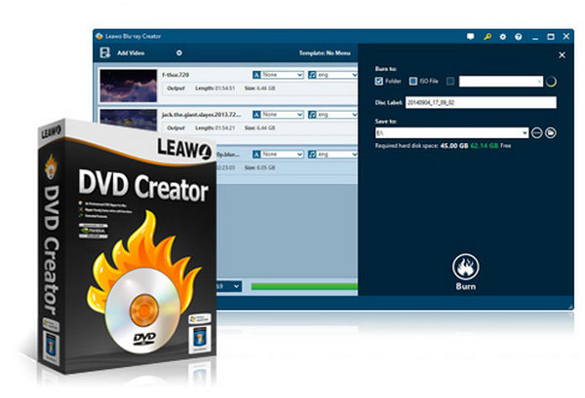The width and height of the screenshot is (585, 398).
Task: Click into the Disc Label input field
Action: 481,102
